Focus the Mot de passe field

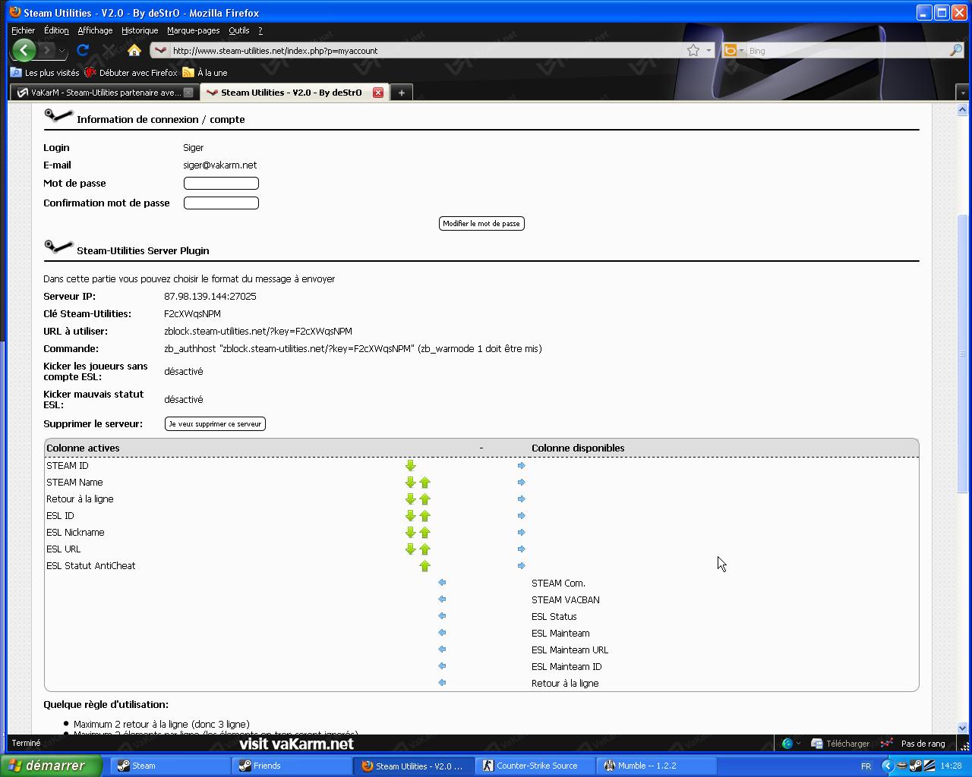click(x=221, y=184)
